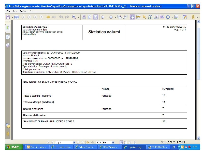Click the IT language indicator in taskbar
This screenshot has height=151, width=202.
pyautogui.click(x=174, y=147)
